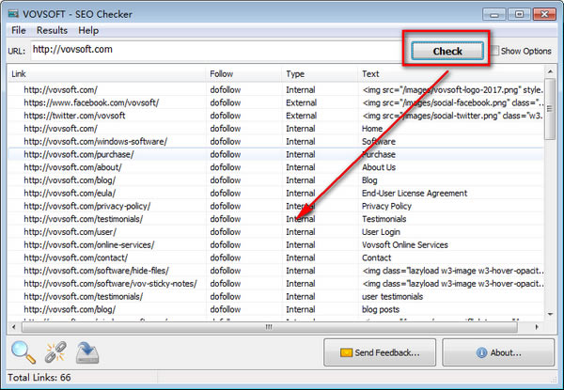Select the facebook.com/vovsoft link row
The height and width of the screenshot is (390, 564).
[x=275, y=102]
